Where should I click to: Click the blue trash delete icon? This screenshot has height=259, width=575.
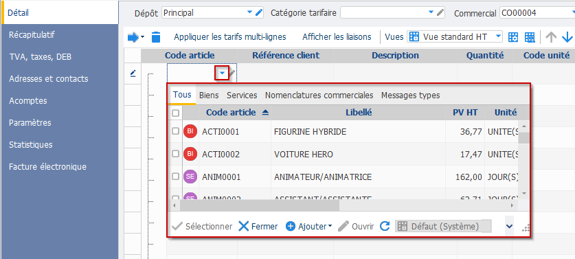coord(156,37)
